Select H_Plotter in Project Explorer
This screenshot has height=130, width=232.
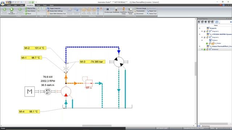click(217, 43)
